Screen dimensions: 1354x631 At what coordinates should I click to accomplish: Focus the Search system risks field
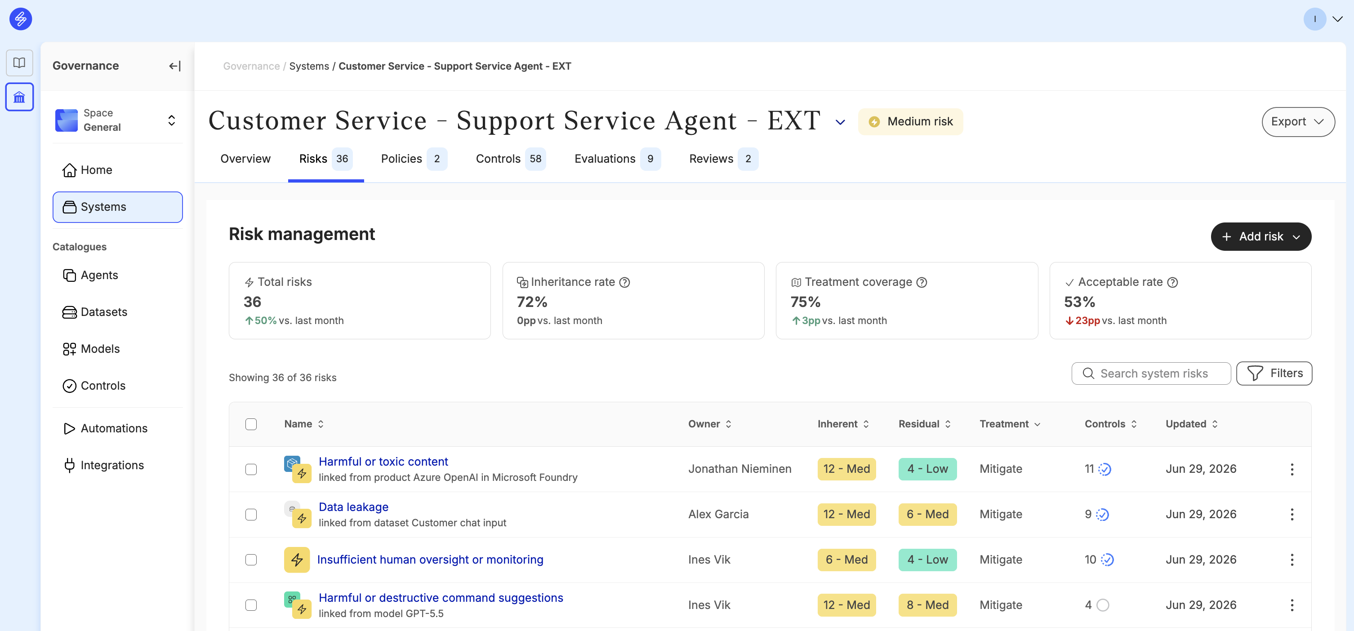(1150, 373)
